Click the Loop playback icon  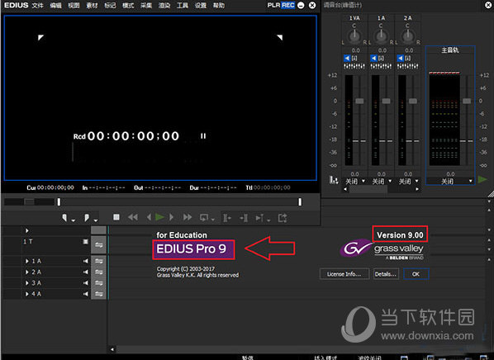pos(204,218)
